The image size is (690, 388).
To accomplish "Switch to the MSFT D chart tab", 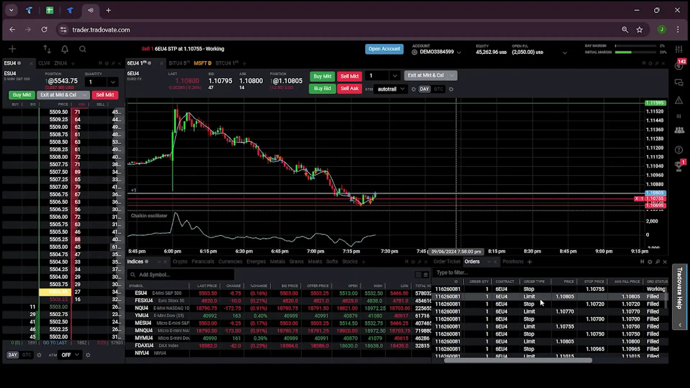I will (x=202, y=63).
